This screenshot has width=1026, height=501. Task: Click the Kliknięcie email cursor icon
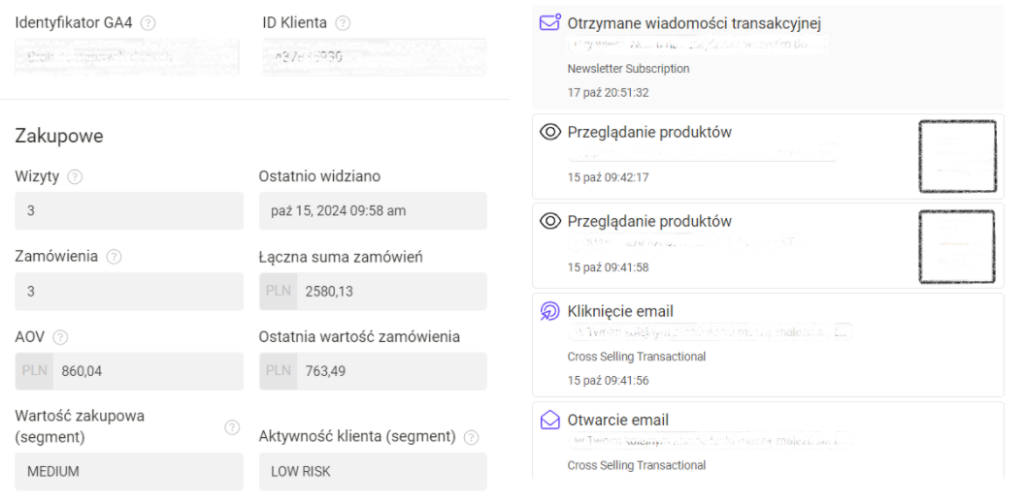coord(550,311)
